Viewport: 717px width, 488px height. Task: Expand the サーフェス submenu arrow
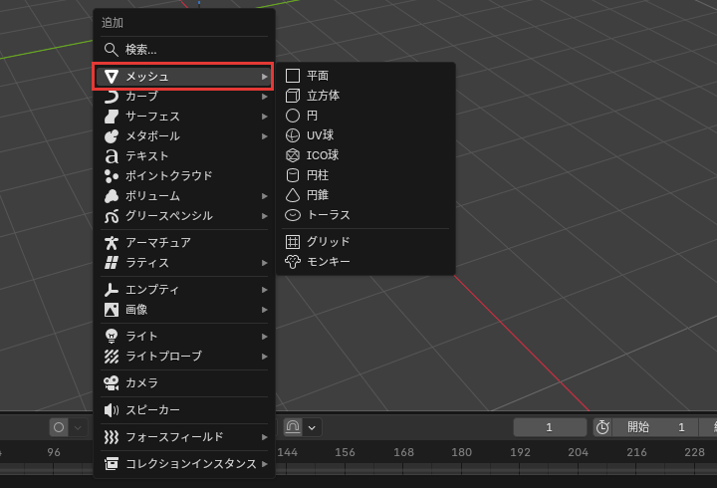(264, 117)
